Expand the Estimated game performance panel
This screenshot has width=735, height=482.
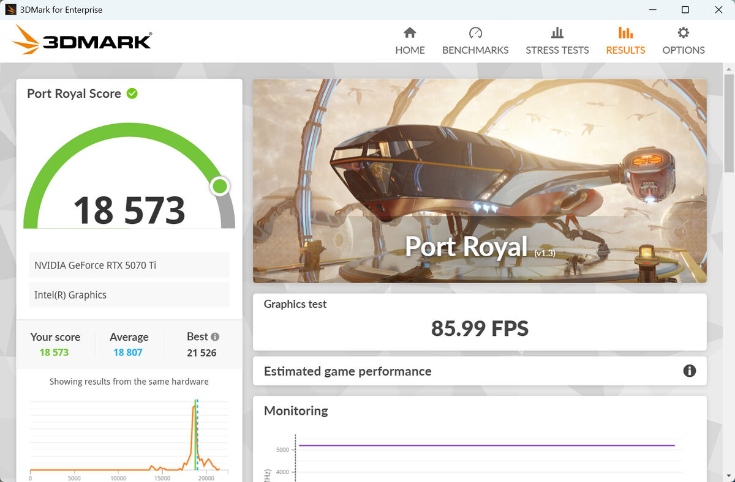[480, 371]
